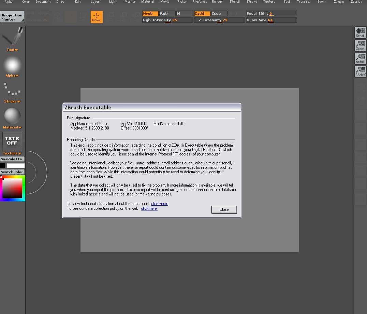Image resolution: width=367 pixels, height=314 pixels.
Task: Open the Picker menu
Action: point(182,2)
